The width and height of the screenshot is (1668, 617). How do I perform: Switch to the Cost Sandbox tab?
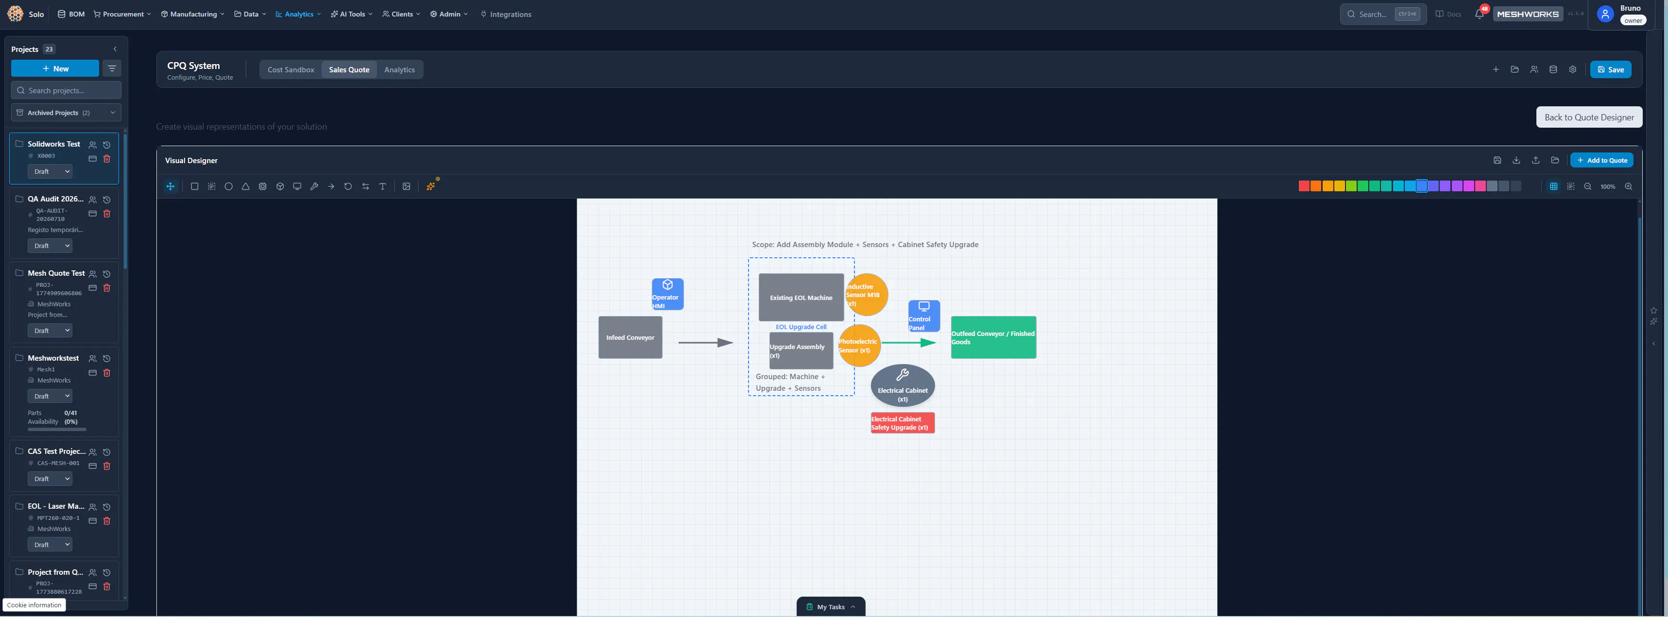pos(291,70)
